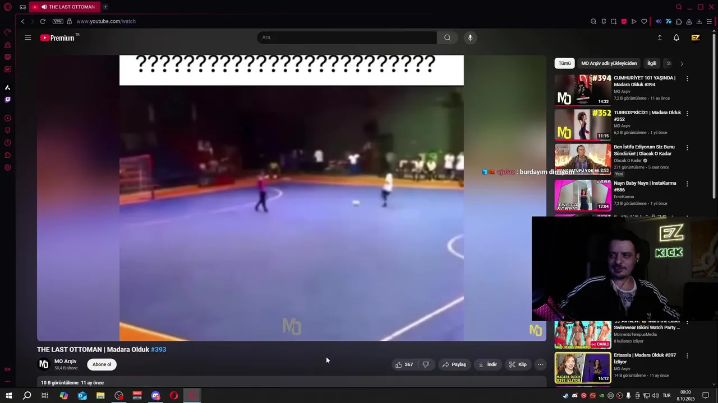Open the EZ account avatar menu
This screenshot has height=403, width=718.
tap(696, 38)
